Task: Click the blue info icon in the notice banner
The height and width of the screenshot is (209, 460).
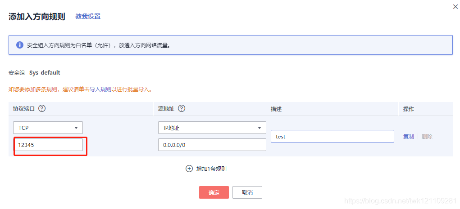Action: coord(20,45)
